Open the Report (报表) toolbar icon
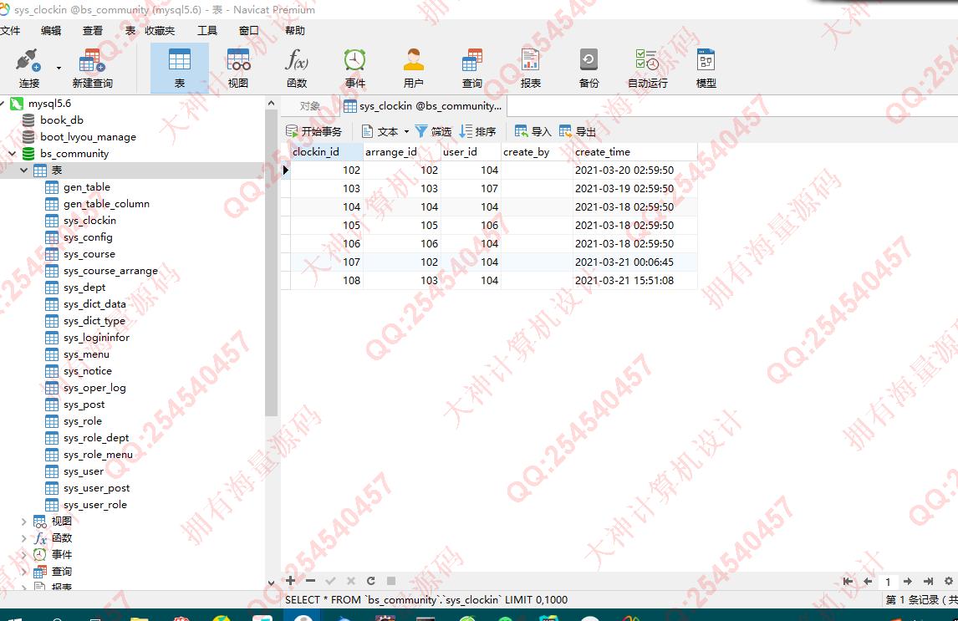 tap(530, 69)
